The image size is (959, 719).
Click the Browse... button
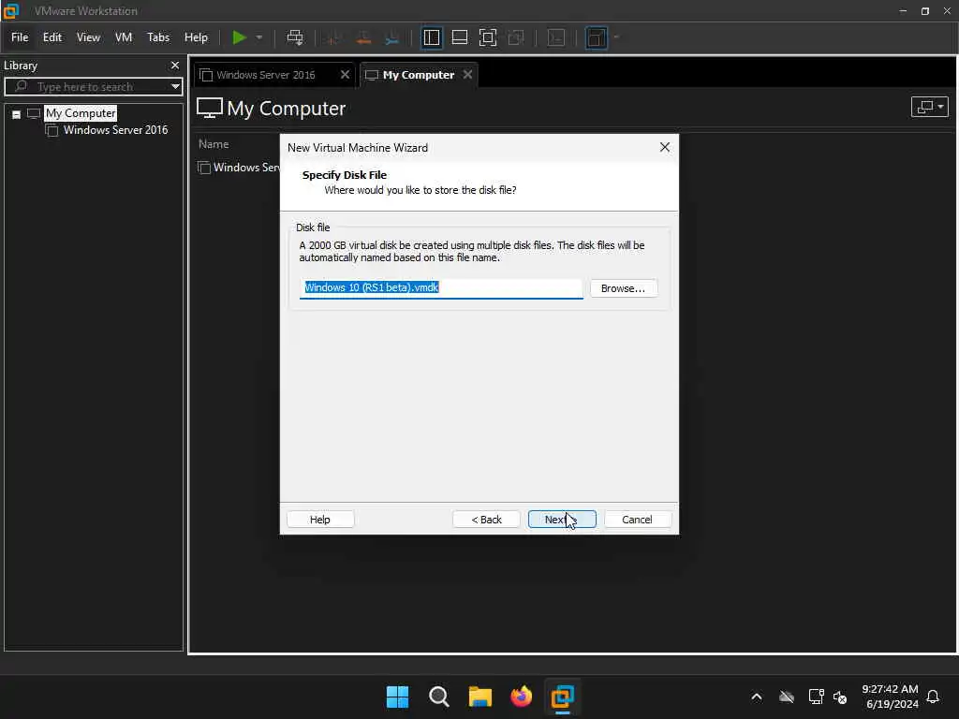tap(623, 288)
